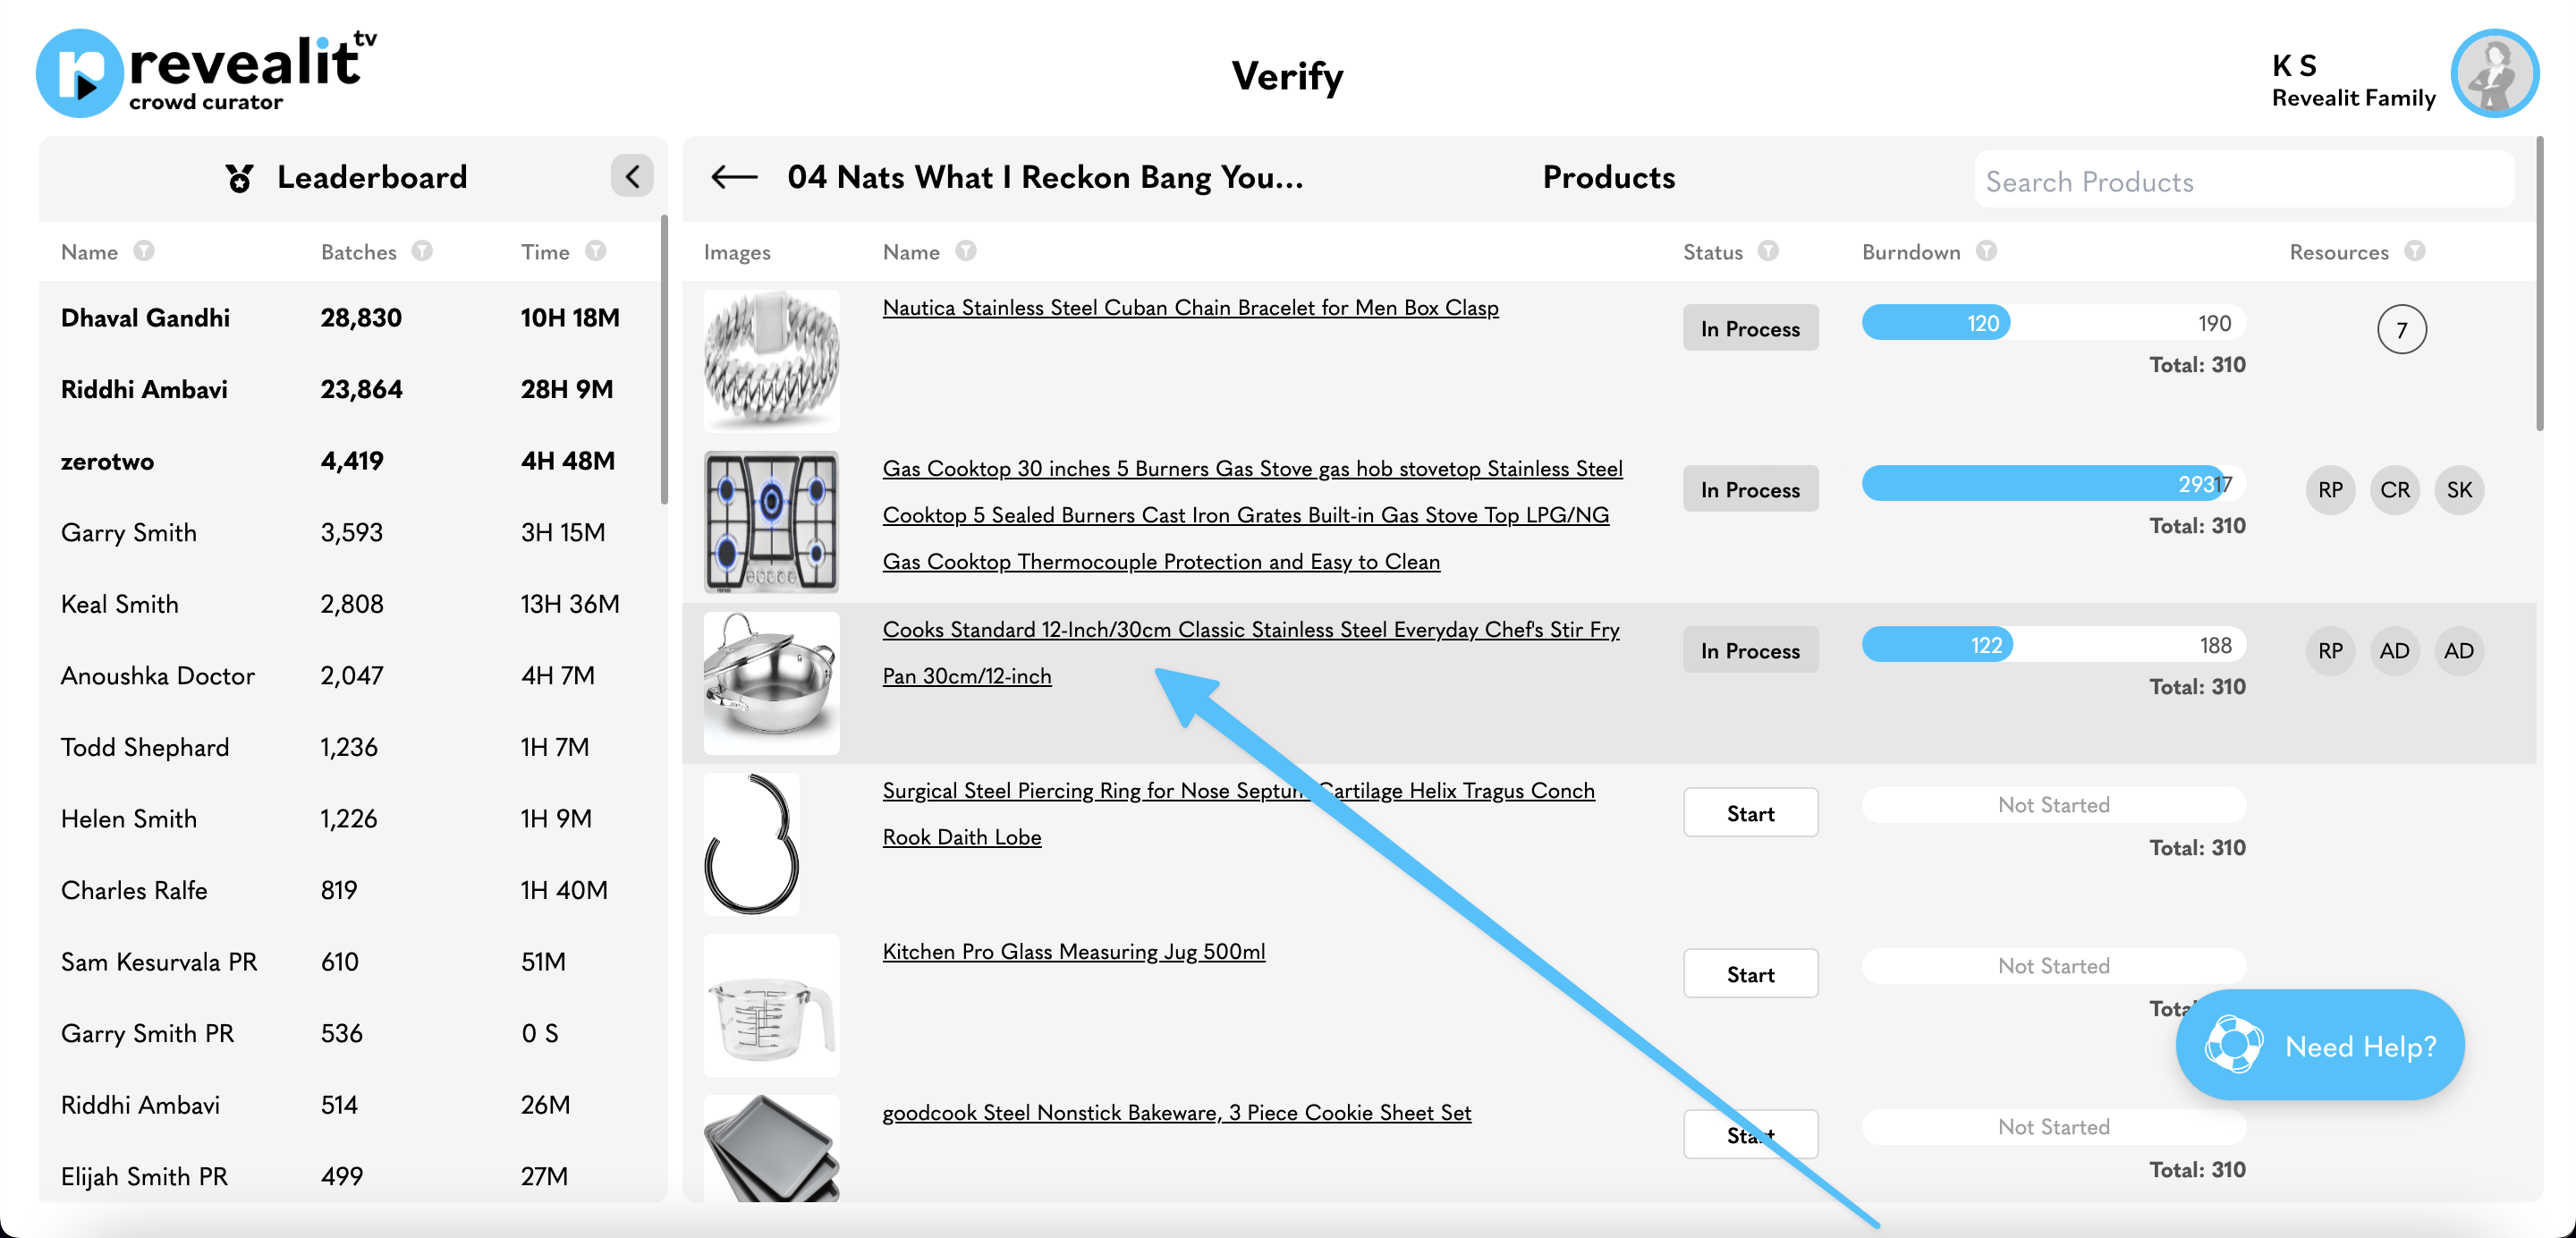Open the Need Help? lifebuoy button
Image resolution: width=2576 pixels, height=1238 pixels.
(x=2319, y=1045)
